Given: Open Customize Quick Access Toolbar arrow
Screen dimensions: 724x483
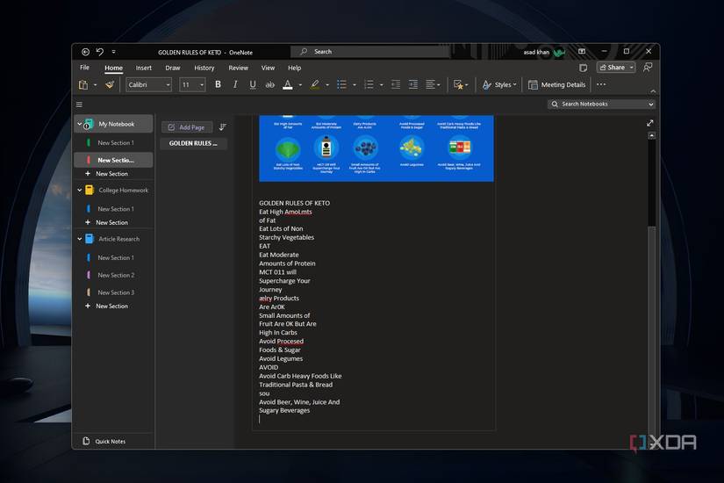Looking at the screenshot, I should tap(113, 52).
